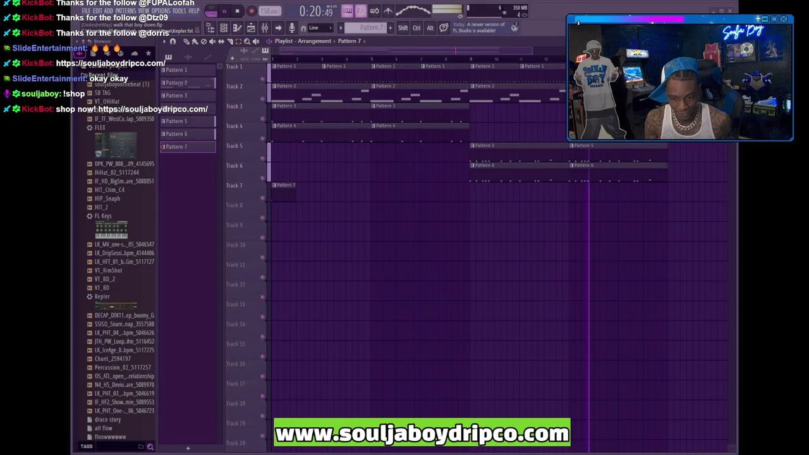Select the playlist Draw pencil tool
Image resolution: width=809 pixels, height=455 pixels.
(x=186, y=42)
